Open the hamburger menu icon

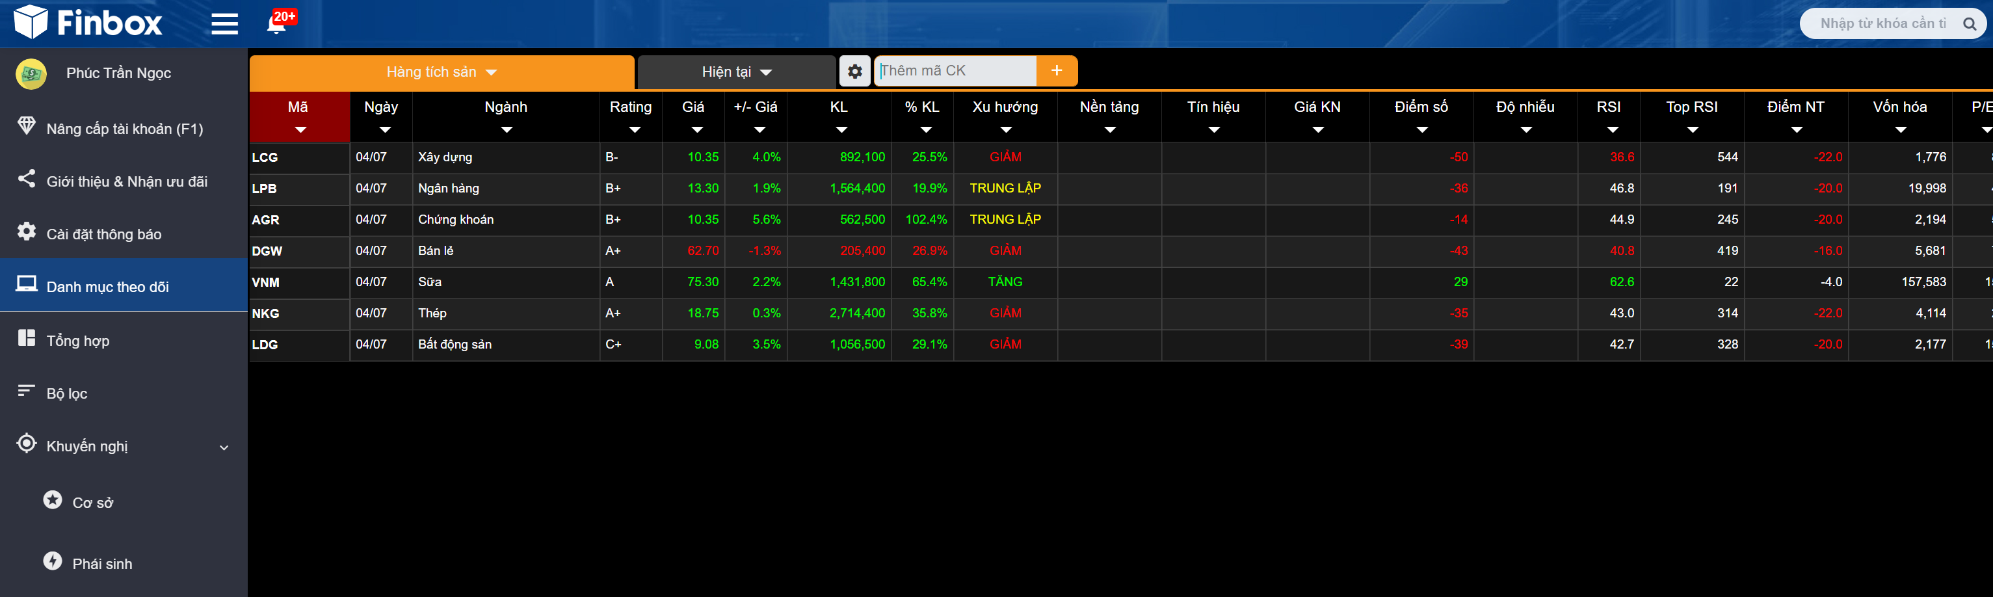pos(224,24)
